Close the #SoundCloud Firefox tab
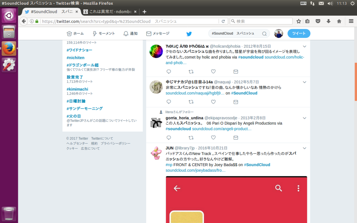 click(76, 11)
